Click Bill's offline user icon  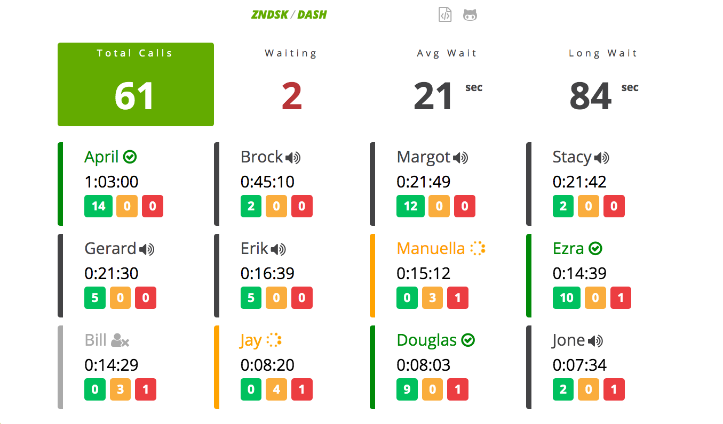click(120, 340)
